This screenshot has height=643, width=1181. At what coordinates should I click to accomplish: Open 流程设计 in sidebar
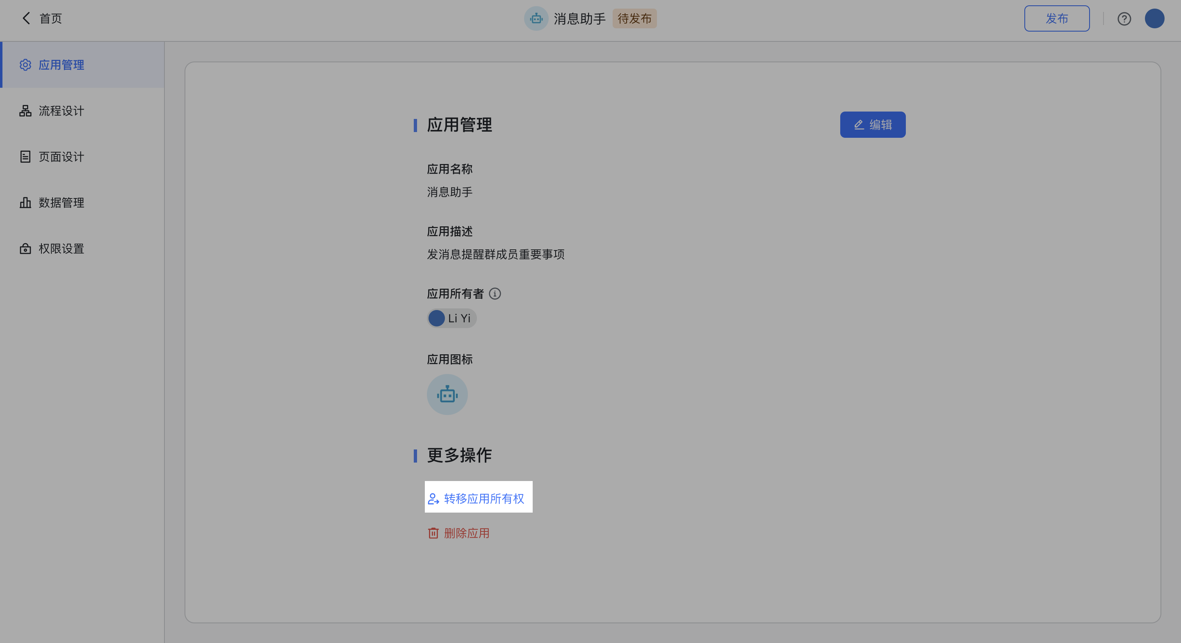pyautogui.click(x=82, y=111)
